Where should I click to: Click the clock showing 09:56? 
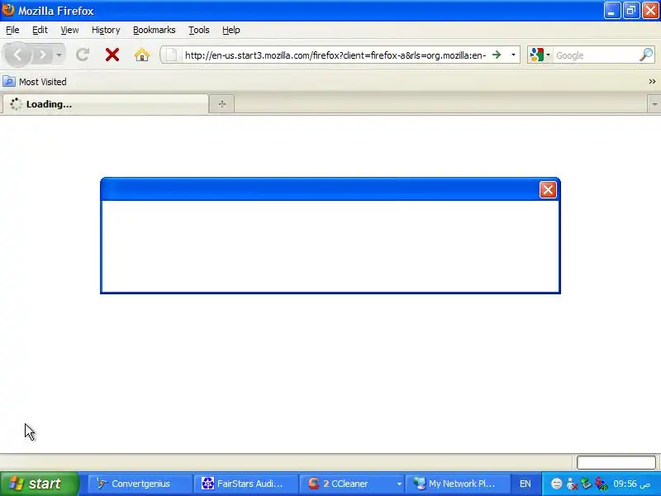631,484
